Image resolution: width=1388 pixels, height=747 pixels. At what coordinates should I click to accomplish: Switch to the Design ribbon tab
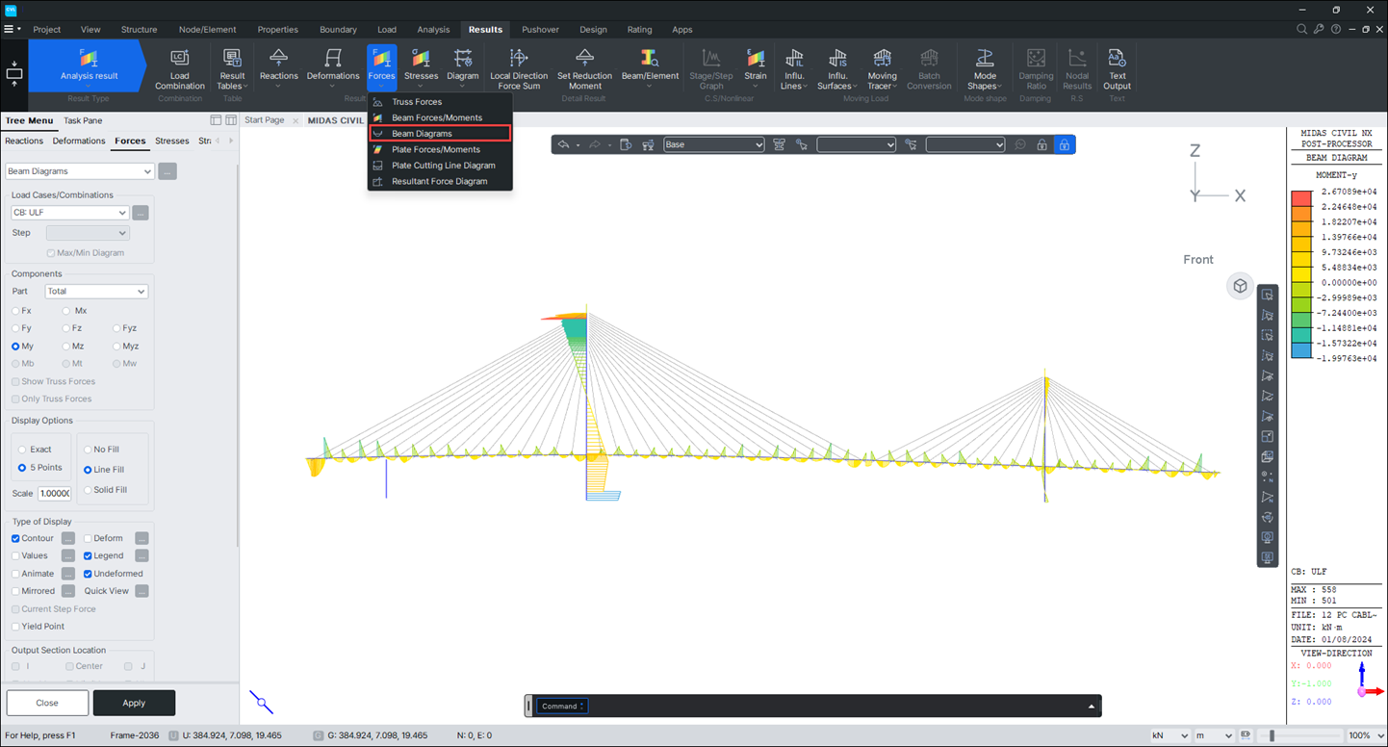click(593, 30)
